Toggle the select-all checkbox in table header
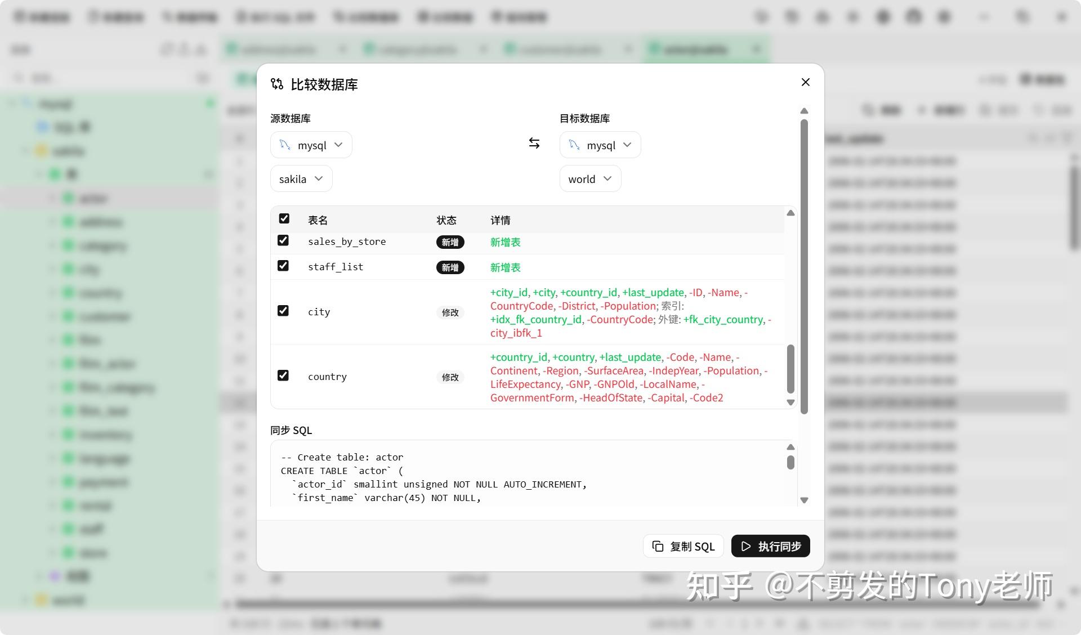This screenshot has height=635, width=1081. click(x=284, y=218)
